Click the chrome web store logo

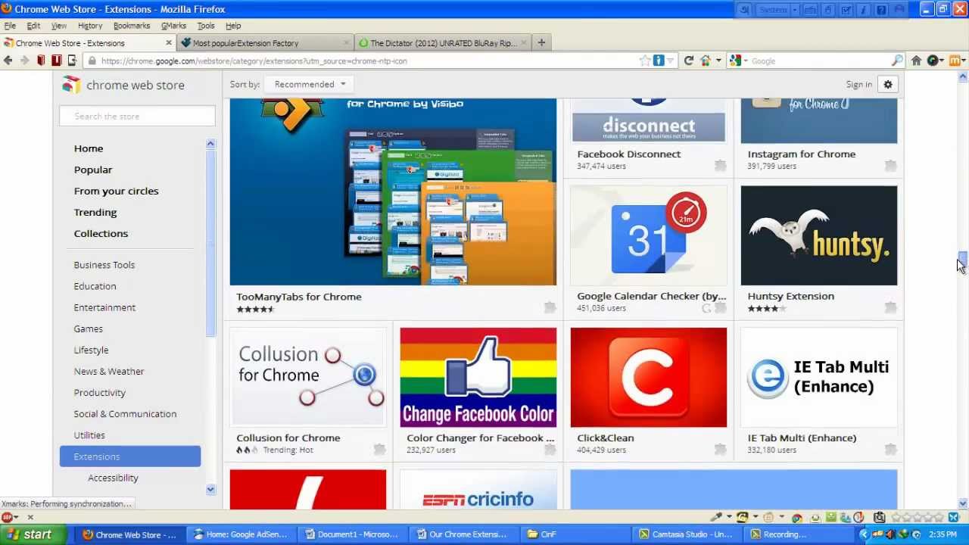coord(123,85)
